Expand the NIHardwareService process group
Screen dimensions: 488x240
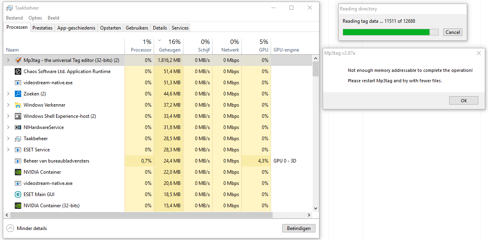(x=8, y=127)
